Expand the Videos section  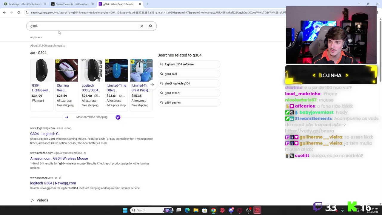[39, 200]
